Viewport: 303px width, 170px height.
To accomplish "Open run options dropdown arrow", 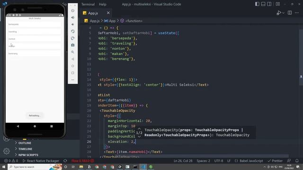I will tap(283, 13).
